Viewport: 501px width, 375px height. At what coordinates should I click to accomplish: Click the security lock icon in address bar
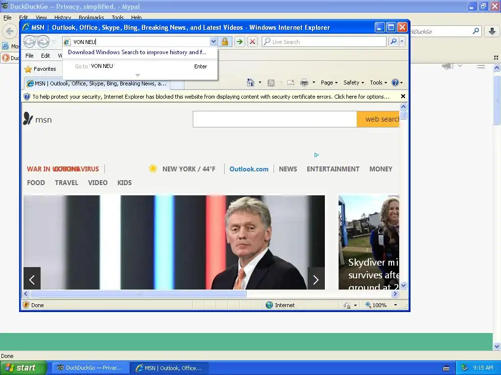tap(225, 42)
